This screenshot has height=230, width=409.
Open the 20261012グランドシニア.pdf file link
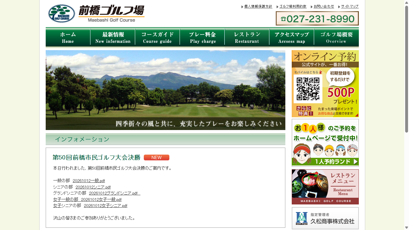click(x=114, y=193)
